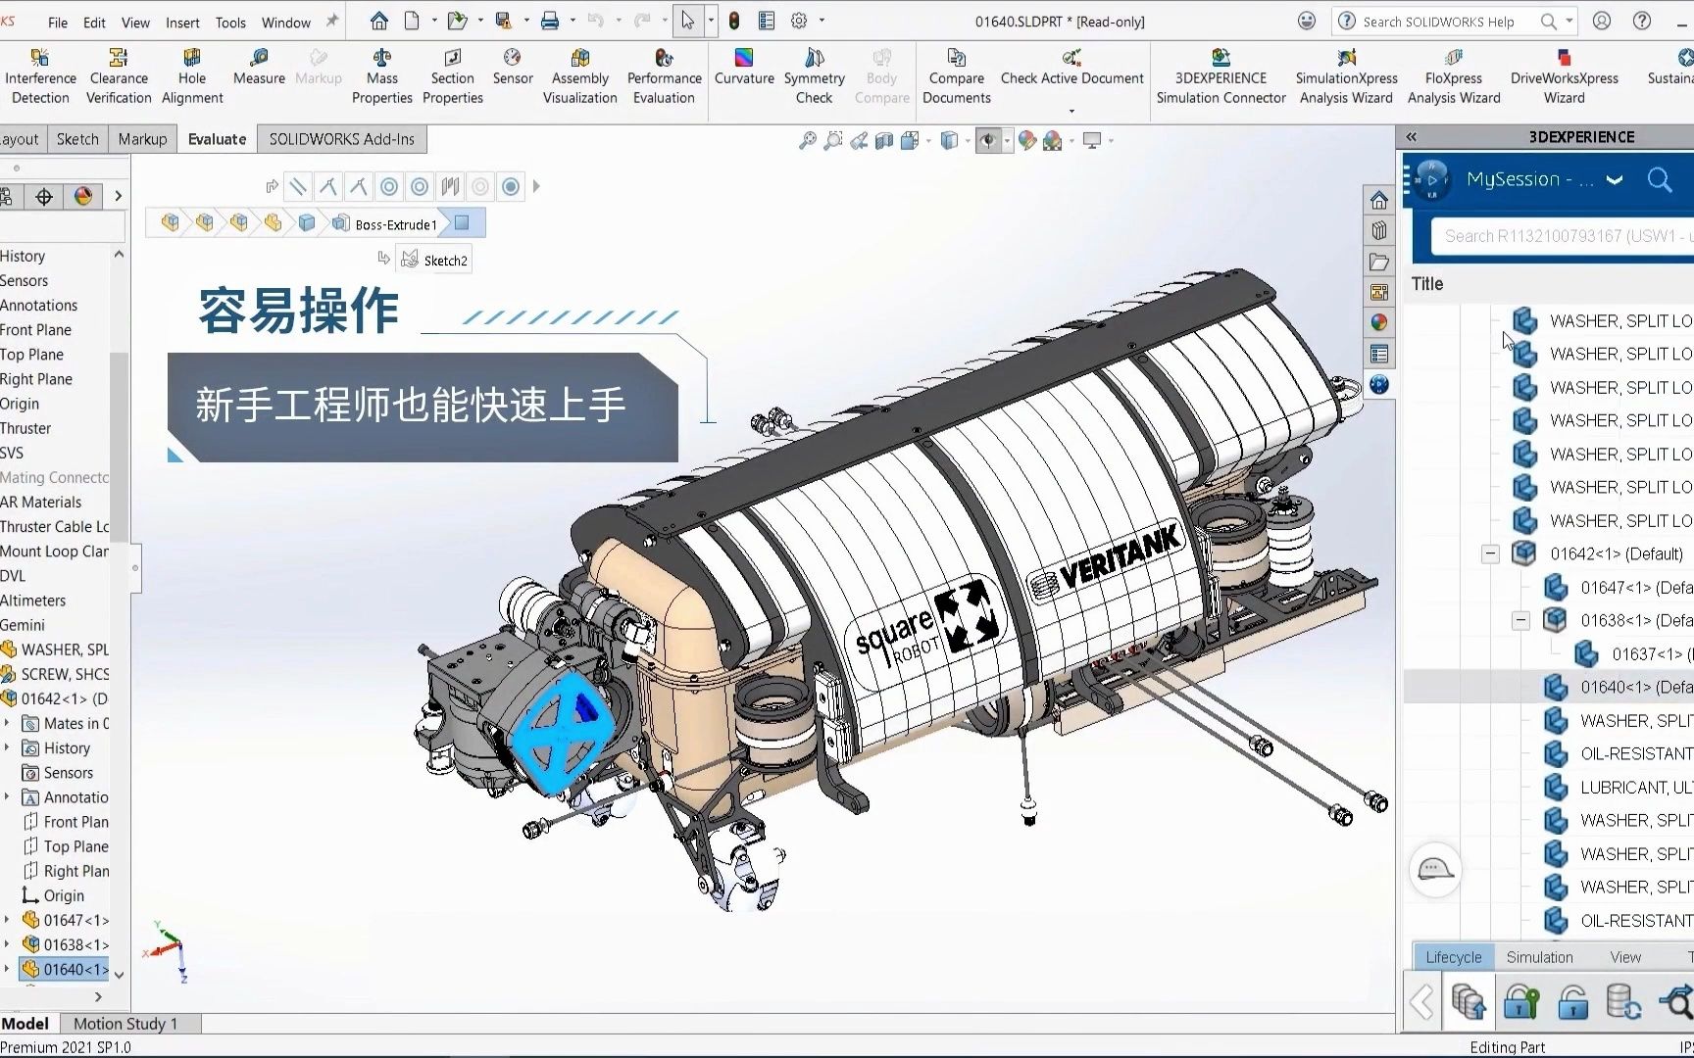Viewport: 1694px width, 1058px height.
Task: Collapse the 01638<1> tree node
Action: 1521,620
